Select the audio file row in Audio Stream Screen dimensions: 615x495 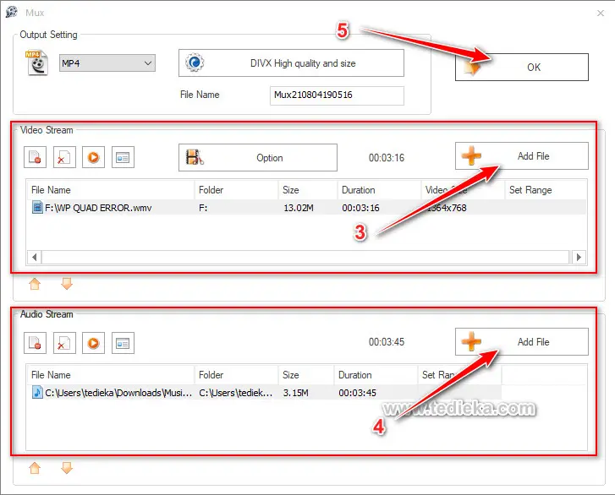tap(264, 393)
